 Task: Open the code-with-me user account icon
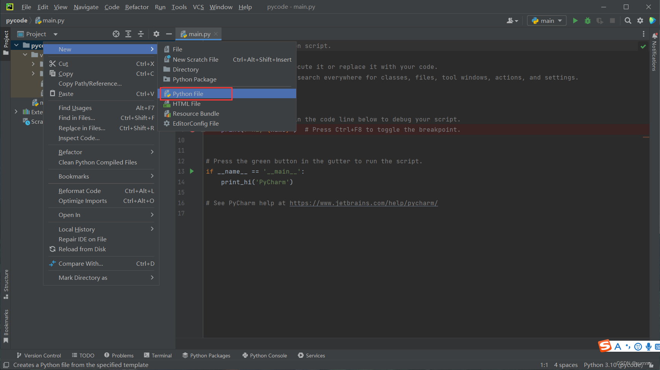click(512, 21)
